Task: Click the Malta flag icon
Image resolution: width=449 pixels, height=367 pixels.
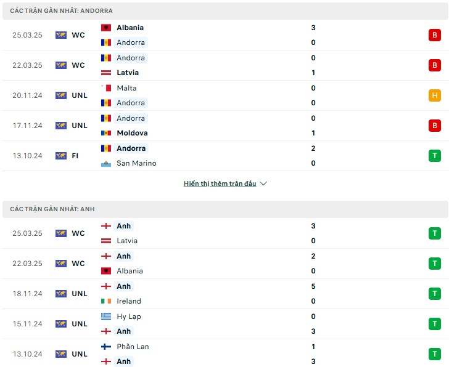Action: (x=106, y=88)
